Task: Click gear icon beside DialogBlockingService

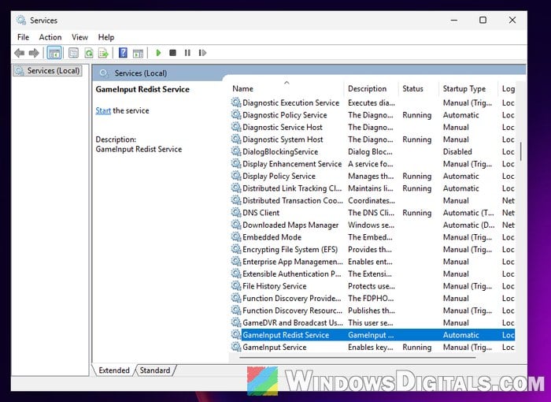Action: [x=236, y=151]
